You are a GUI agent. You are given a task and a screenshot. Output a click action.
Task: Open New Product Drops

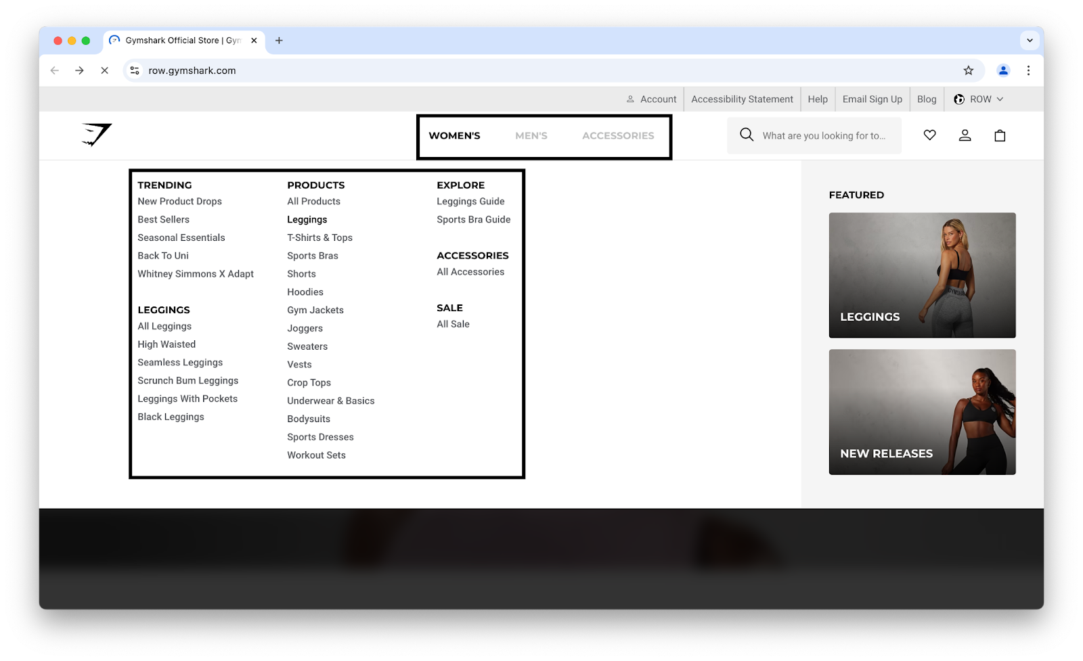tap(179, 202)
